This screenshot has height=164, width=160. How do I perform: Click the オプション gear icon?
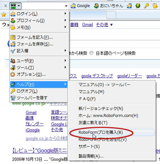[13, 74]
